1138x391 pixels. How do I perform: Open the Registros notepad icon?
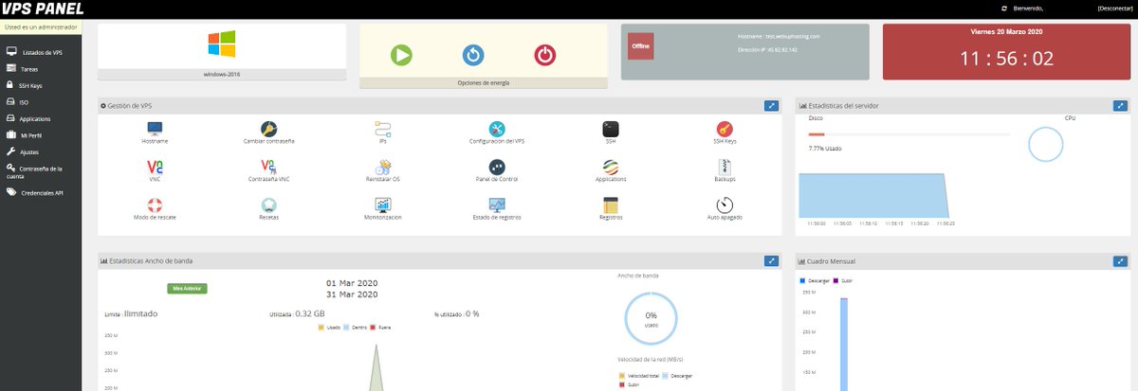coord(611,204)
